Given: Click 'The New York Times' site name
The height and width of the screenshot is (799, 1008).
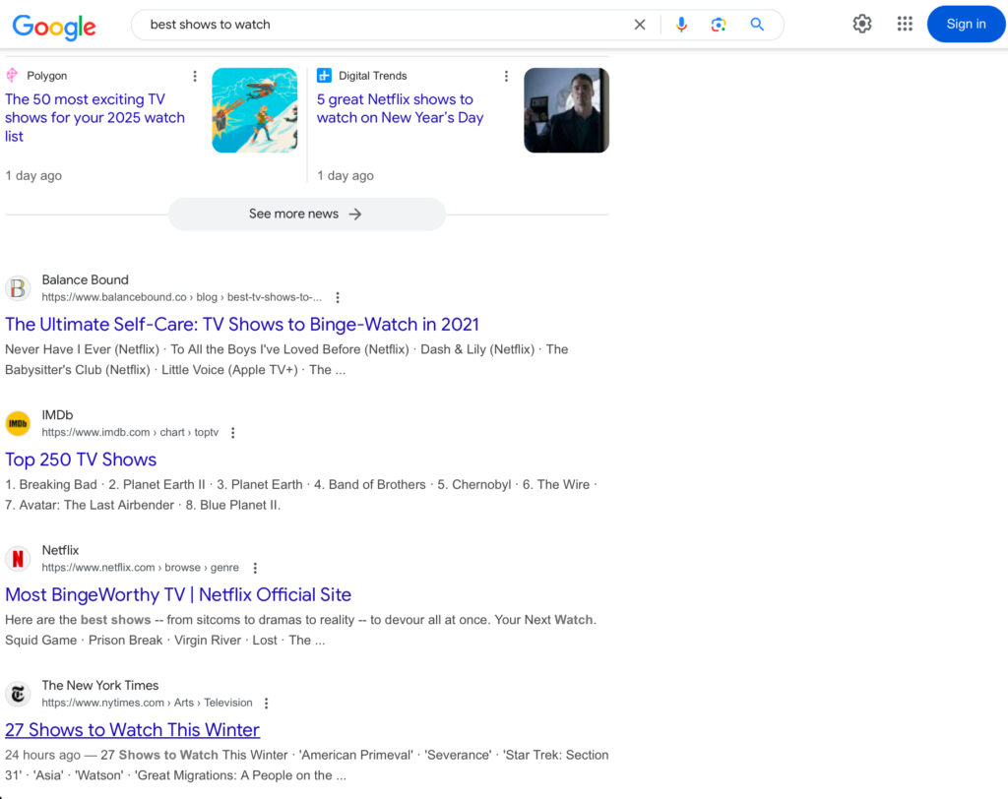Looking at the screenshot, I should coord(100,686).
